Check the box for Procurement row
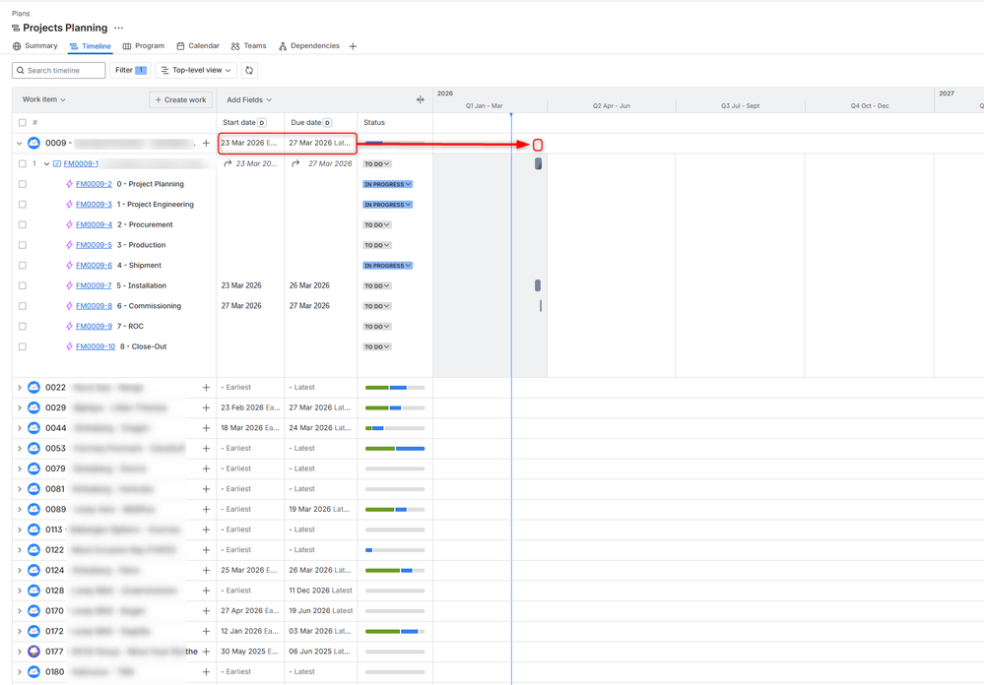This screenshot has width=984, height=685. [x=23, y=224]
